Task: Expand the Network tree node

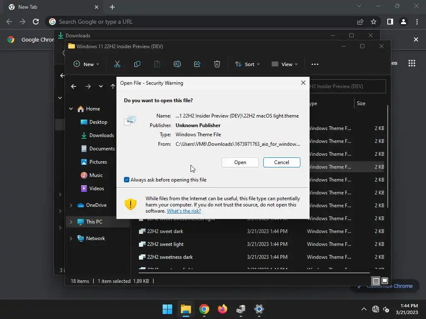Action: (71, 238)
